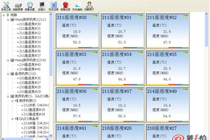Select 212温湿度#39 in the tree
210x140 pixels.
(x=34, y=114)
